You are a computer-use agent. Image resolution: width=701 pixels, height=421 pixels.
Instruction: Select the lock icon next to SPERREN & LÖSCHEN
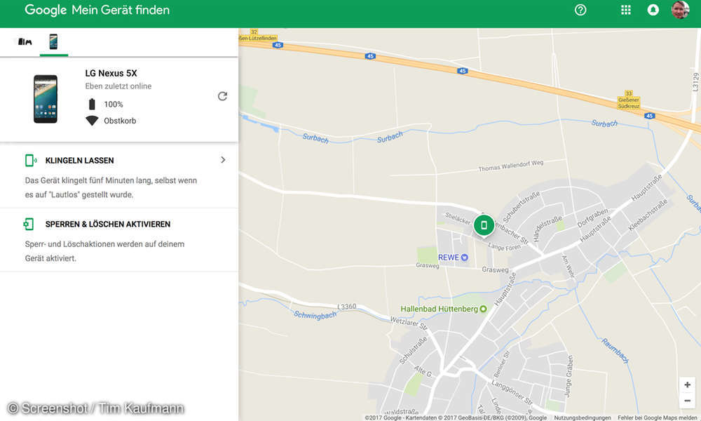(x=29, y=224)
